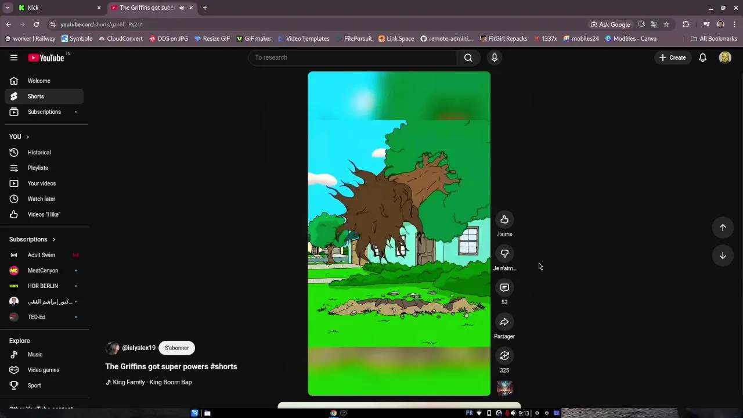This screenshot has height=418, width=743.
Task: Open the Chrome three-dot menu
Action: click(734, 24)
